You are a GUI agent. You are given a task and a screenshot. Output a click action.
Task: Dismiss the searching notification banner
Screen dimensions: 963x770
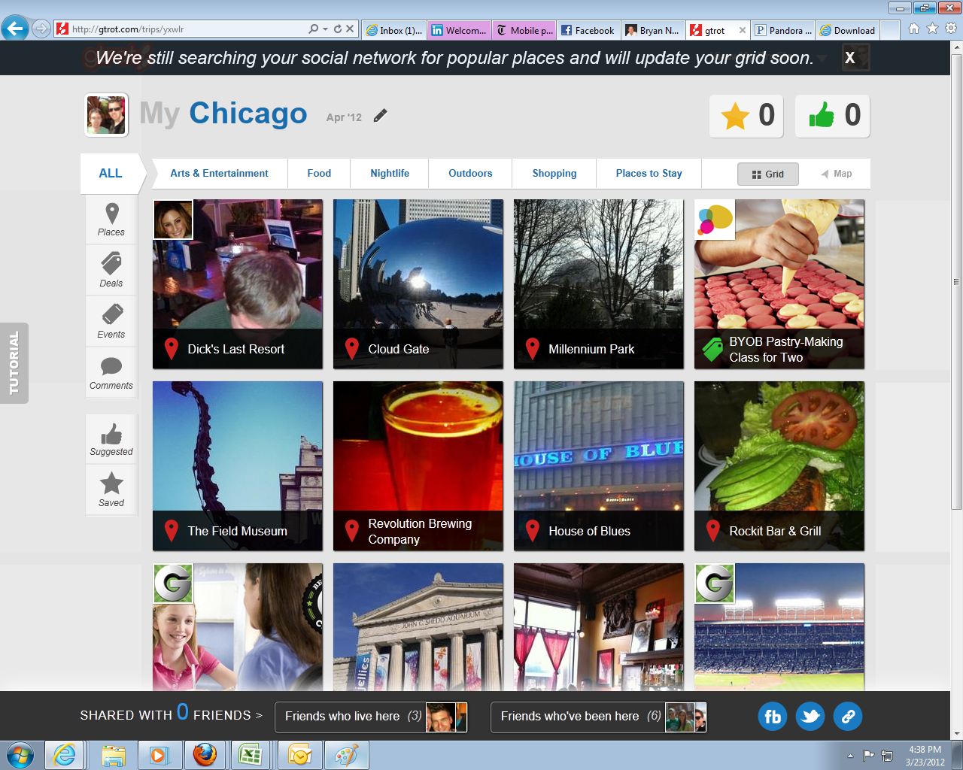point(850,58)
